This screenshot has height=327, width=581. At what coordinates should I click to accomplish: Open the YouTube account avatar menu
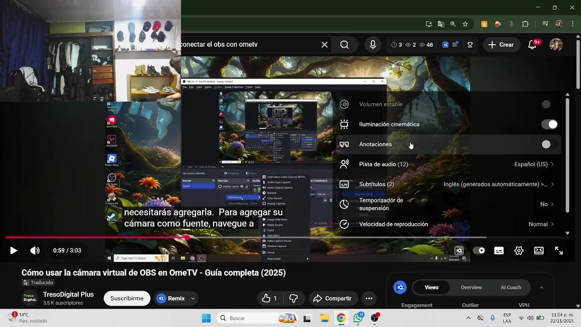click(x=556, y=45)
